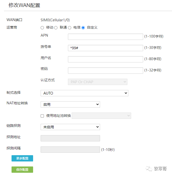Select the 自定义 carrier radio button

83,28
